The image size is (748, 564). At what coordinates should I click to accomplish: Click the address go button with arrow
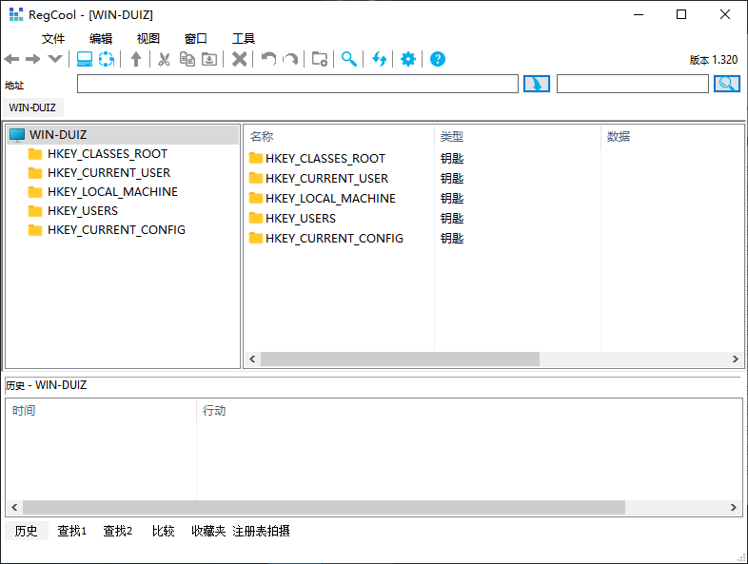pyautogui.click(x=537, y=84)
